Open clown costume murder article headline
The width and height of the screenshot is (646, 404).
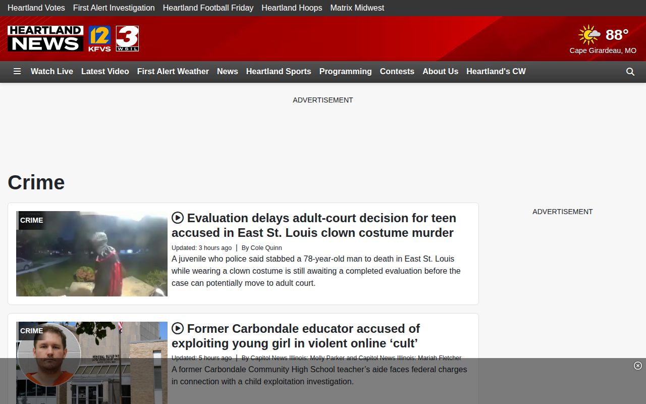tap(313, 225)
